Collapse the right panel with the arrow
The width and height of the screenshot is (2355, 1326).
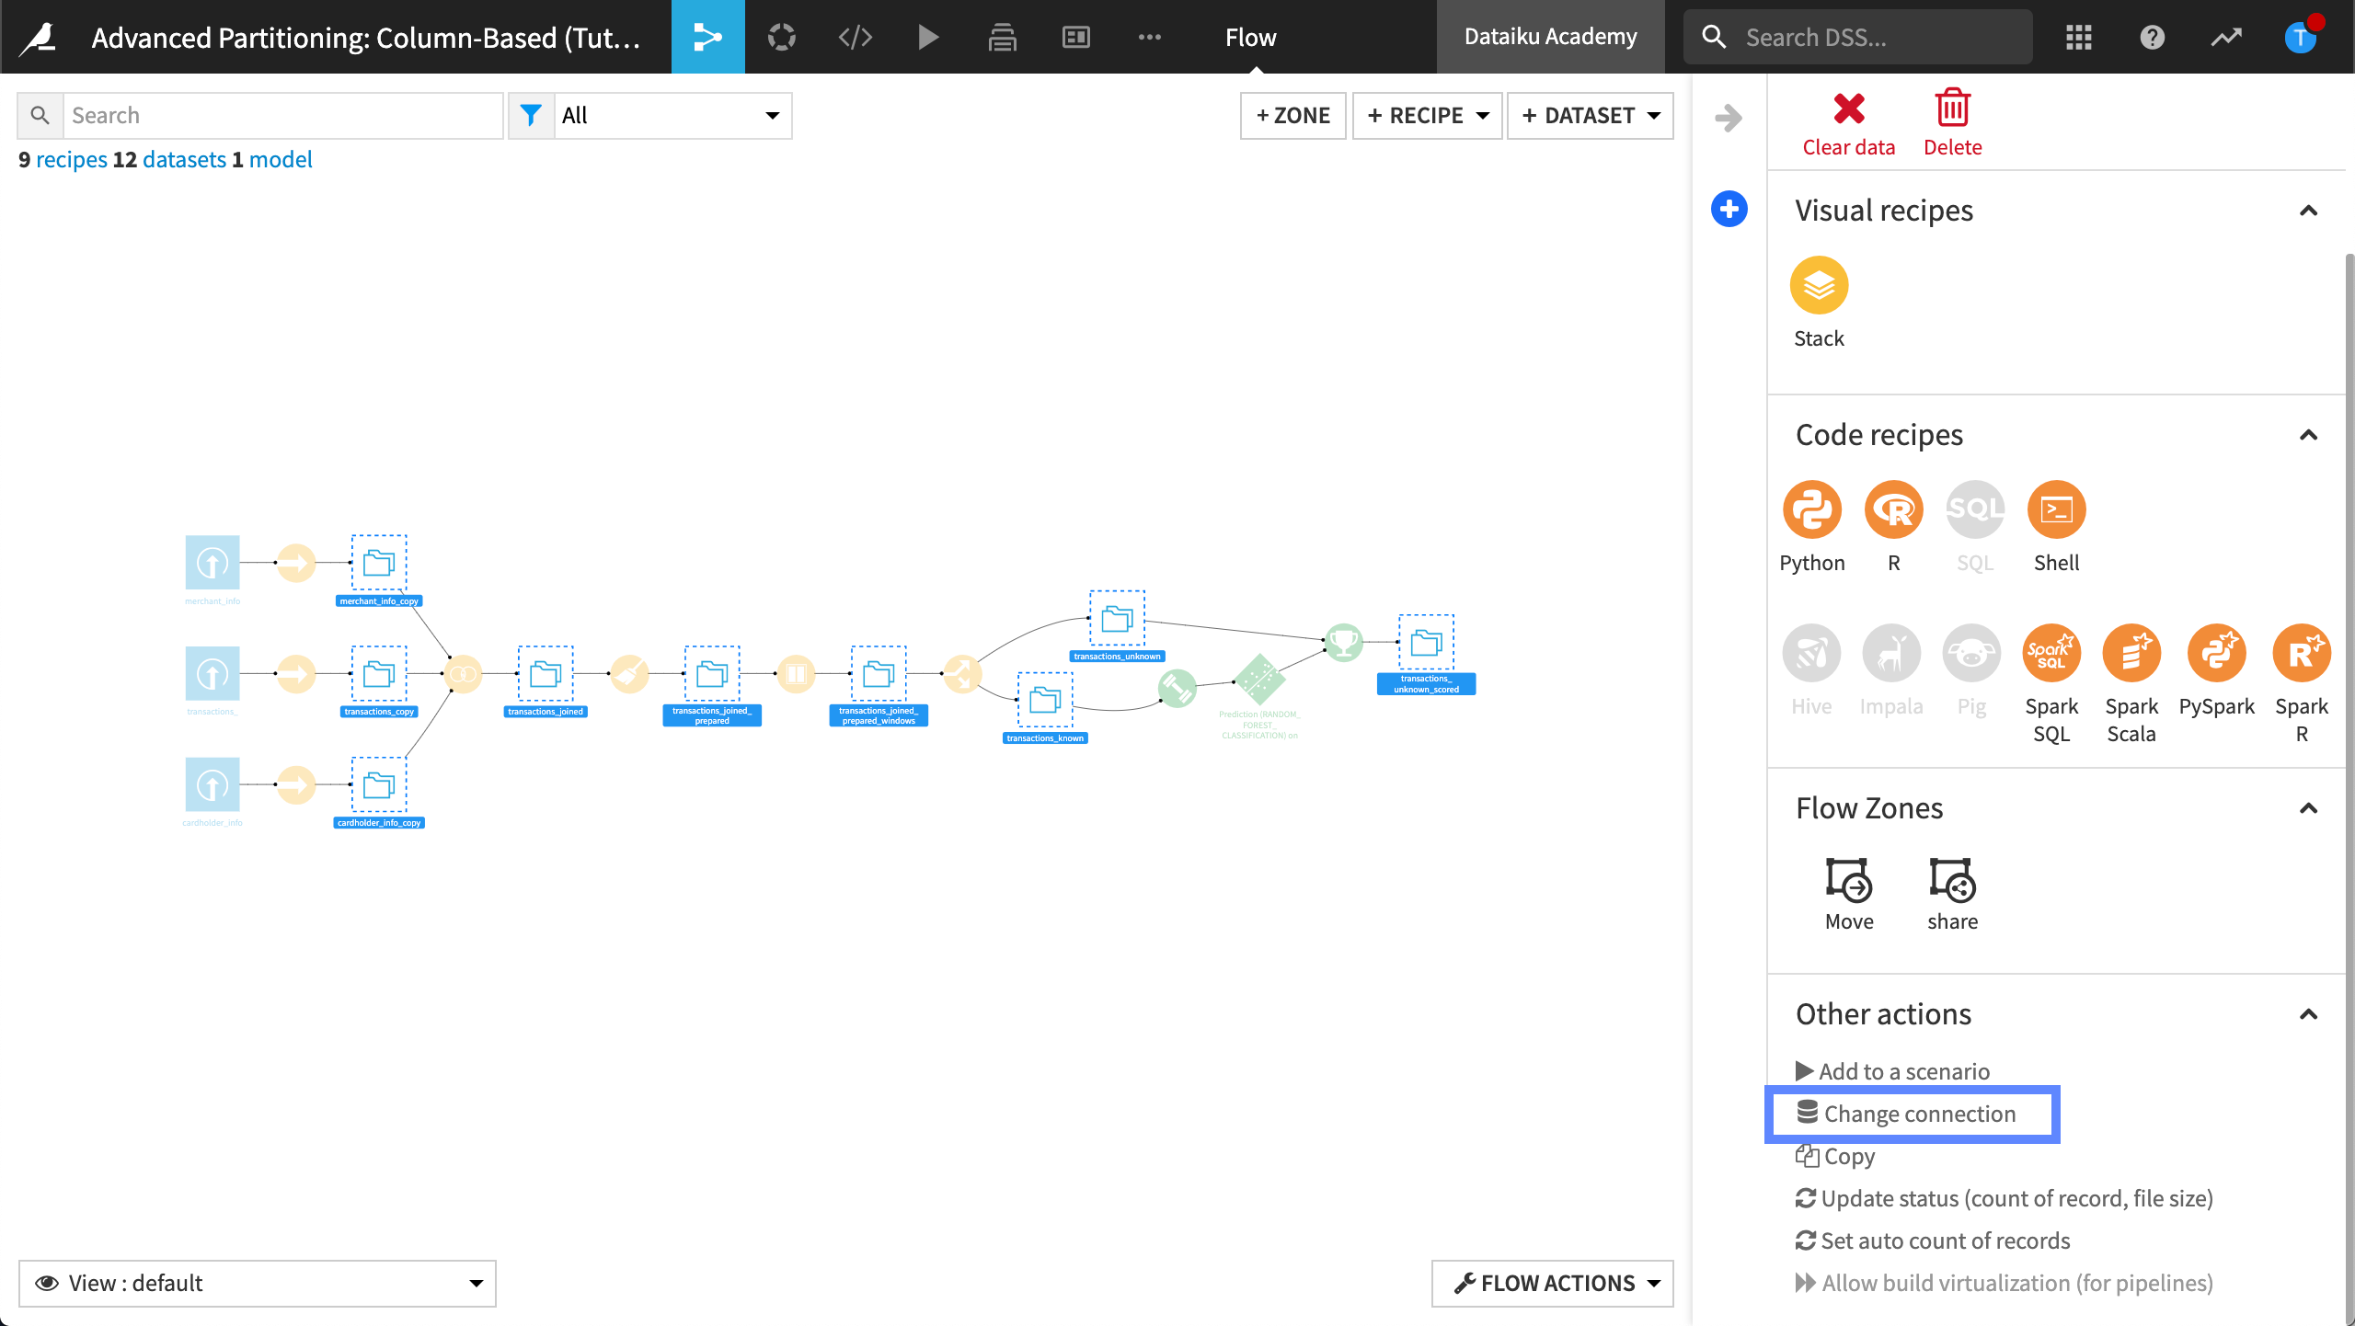(1729, 118)
